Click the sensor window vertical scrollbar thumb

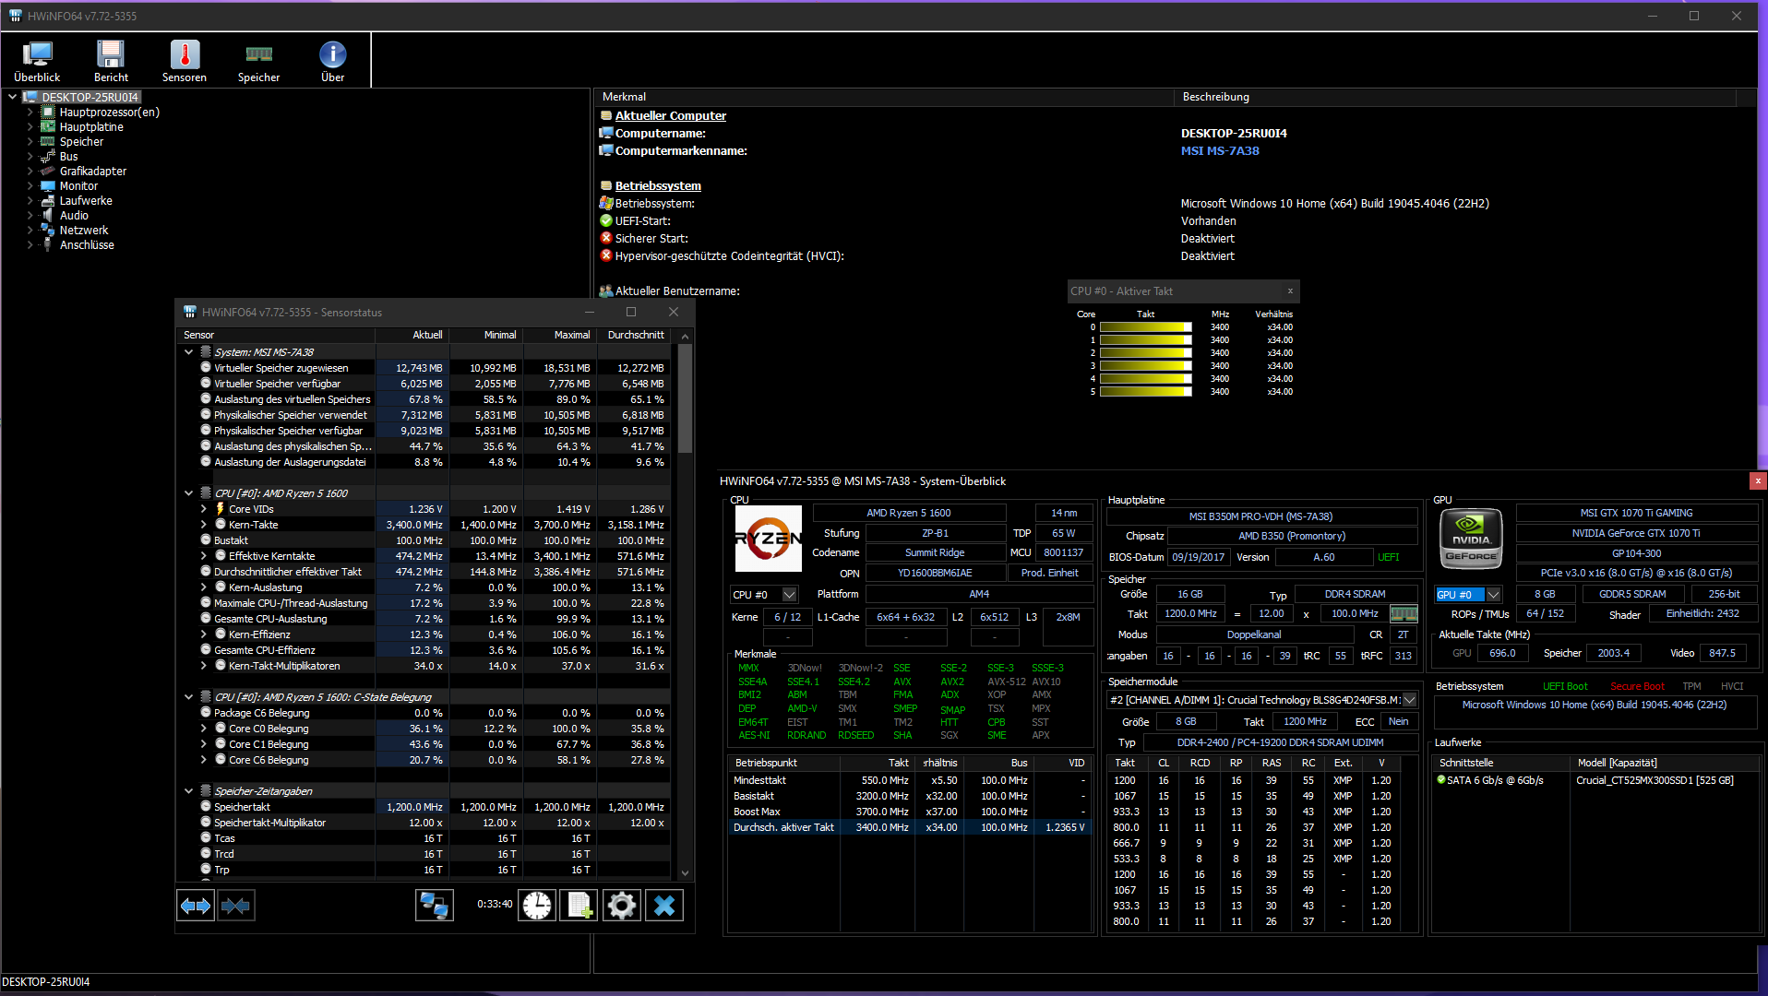(x=685, y=398)
